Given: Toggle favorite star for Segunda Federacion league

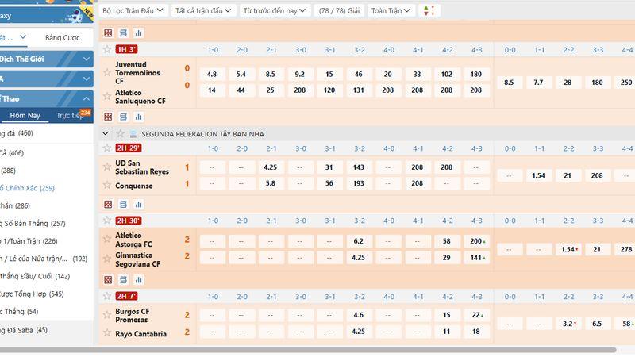Looking at the screenshot, I should [x=121, y=133].
